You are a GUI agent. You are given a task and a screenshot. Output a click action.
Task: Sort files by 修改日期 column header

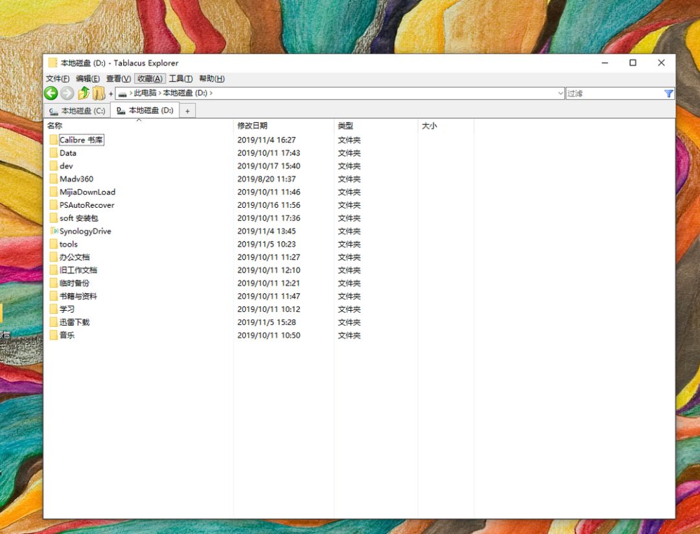click(252, 126)
